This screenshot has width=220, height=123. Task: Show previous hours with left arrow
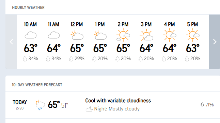(11, 42)
